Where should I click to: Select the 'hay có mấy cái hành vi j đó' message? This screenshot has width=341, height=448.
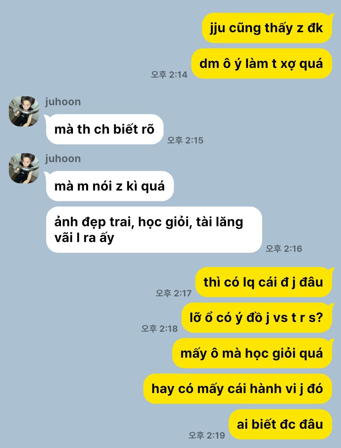pos(238,389)
